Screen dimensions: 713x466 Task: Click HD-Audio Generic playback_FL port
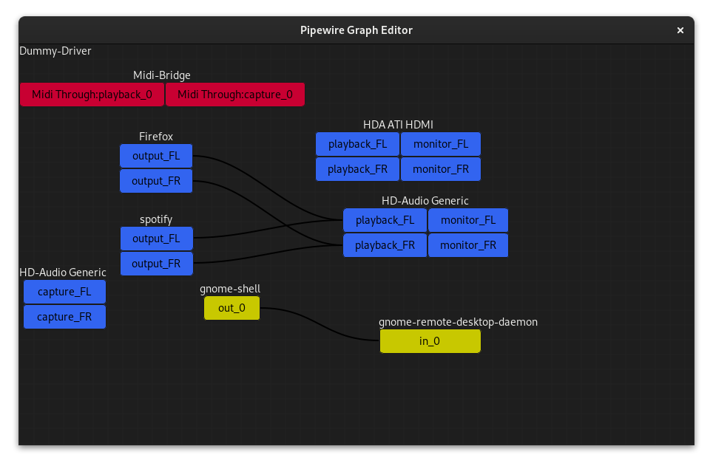pos(385,220)
